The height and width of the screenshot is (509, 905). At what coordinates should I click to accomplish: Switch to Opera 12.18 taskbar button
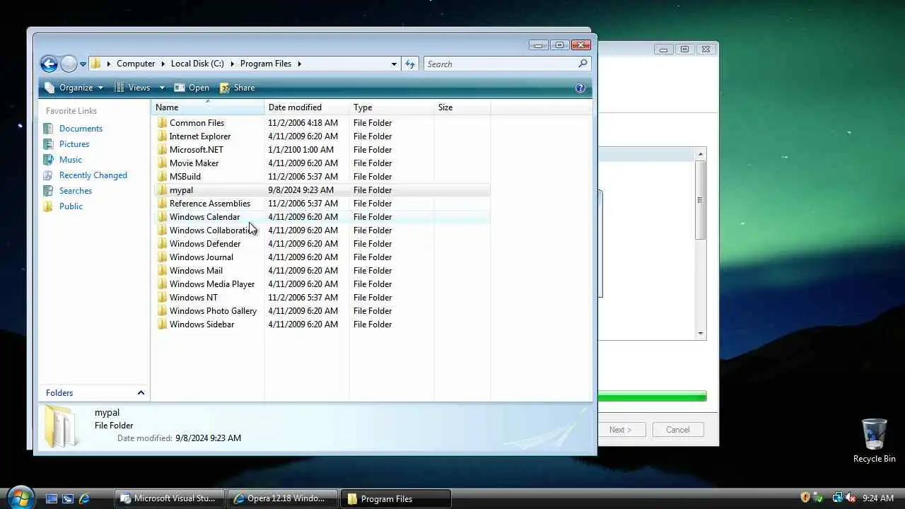pos(283,498)
